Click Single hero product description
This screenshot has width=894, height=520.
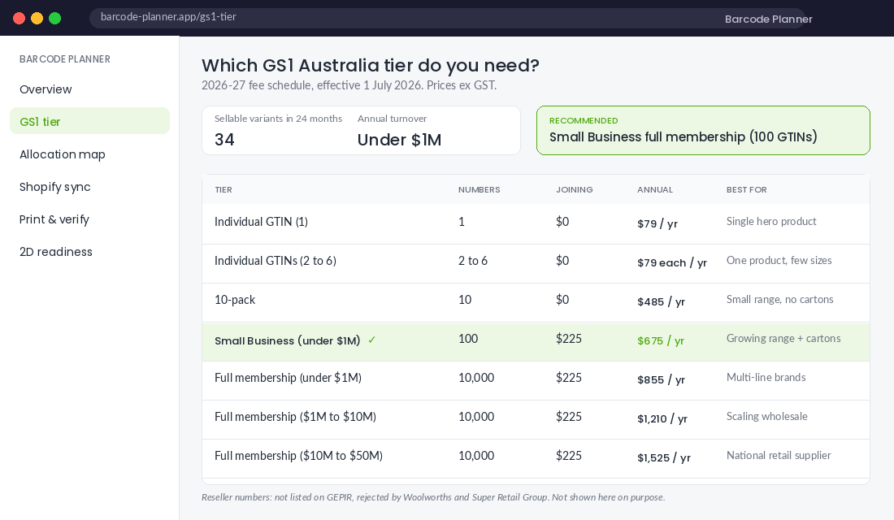tap(771, 221)
